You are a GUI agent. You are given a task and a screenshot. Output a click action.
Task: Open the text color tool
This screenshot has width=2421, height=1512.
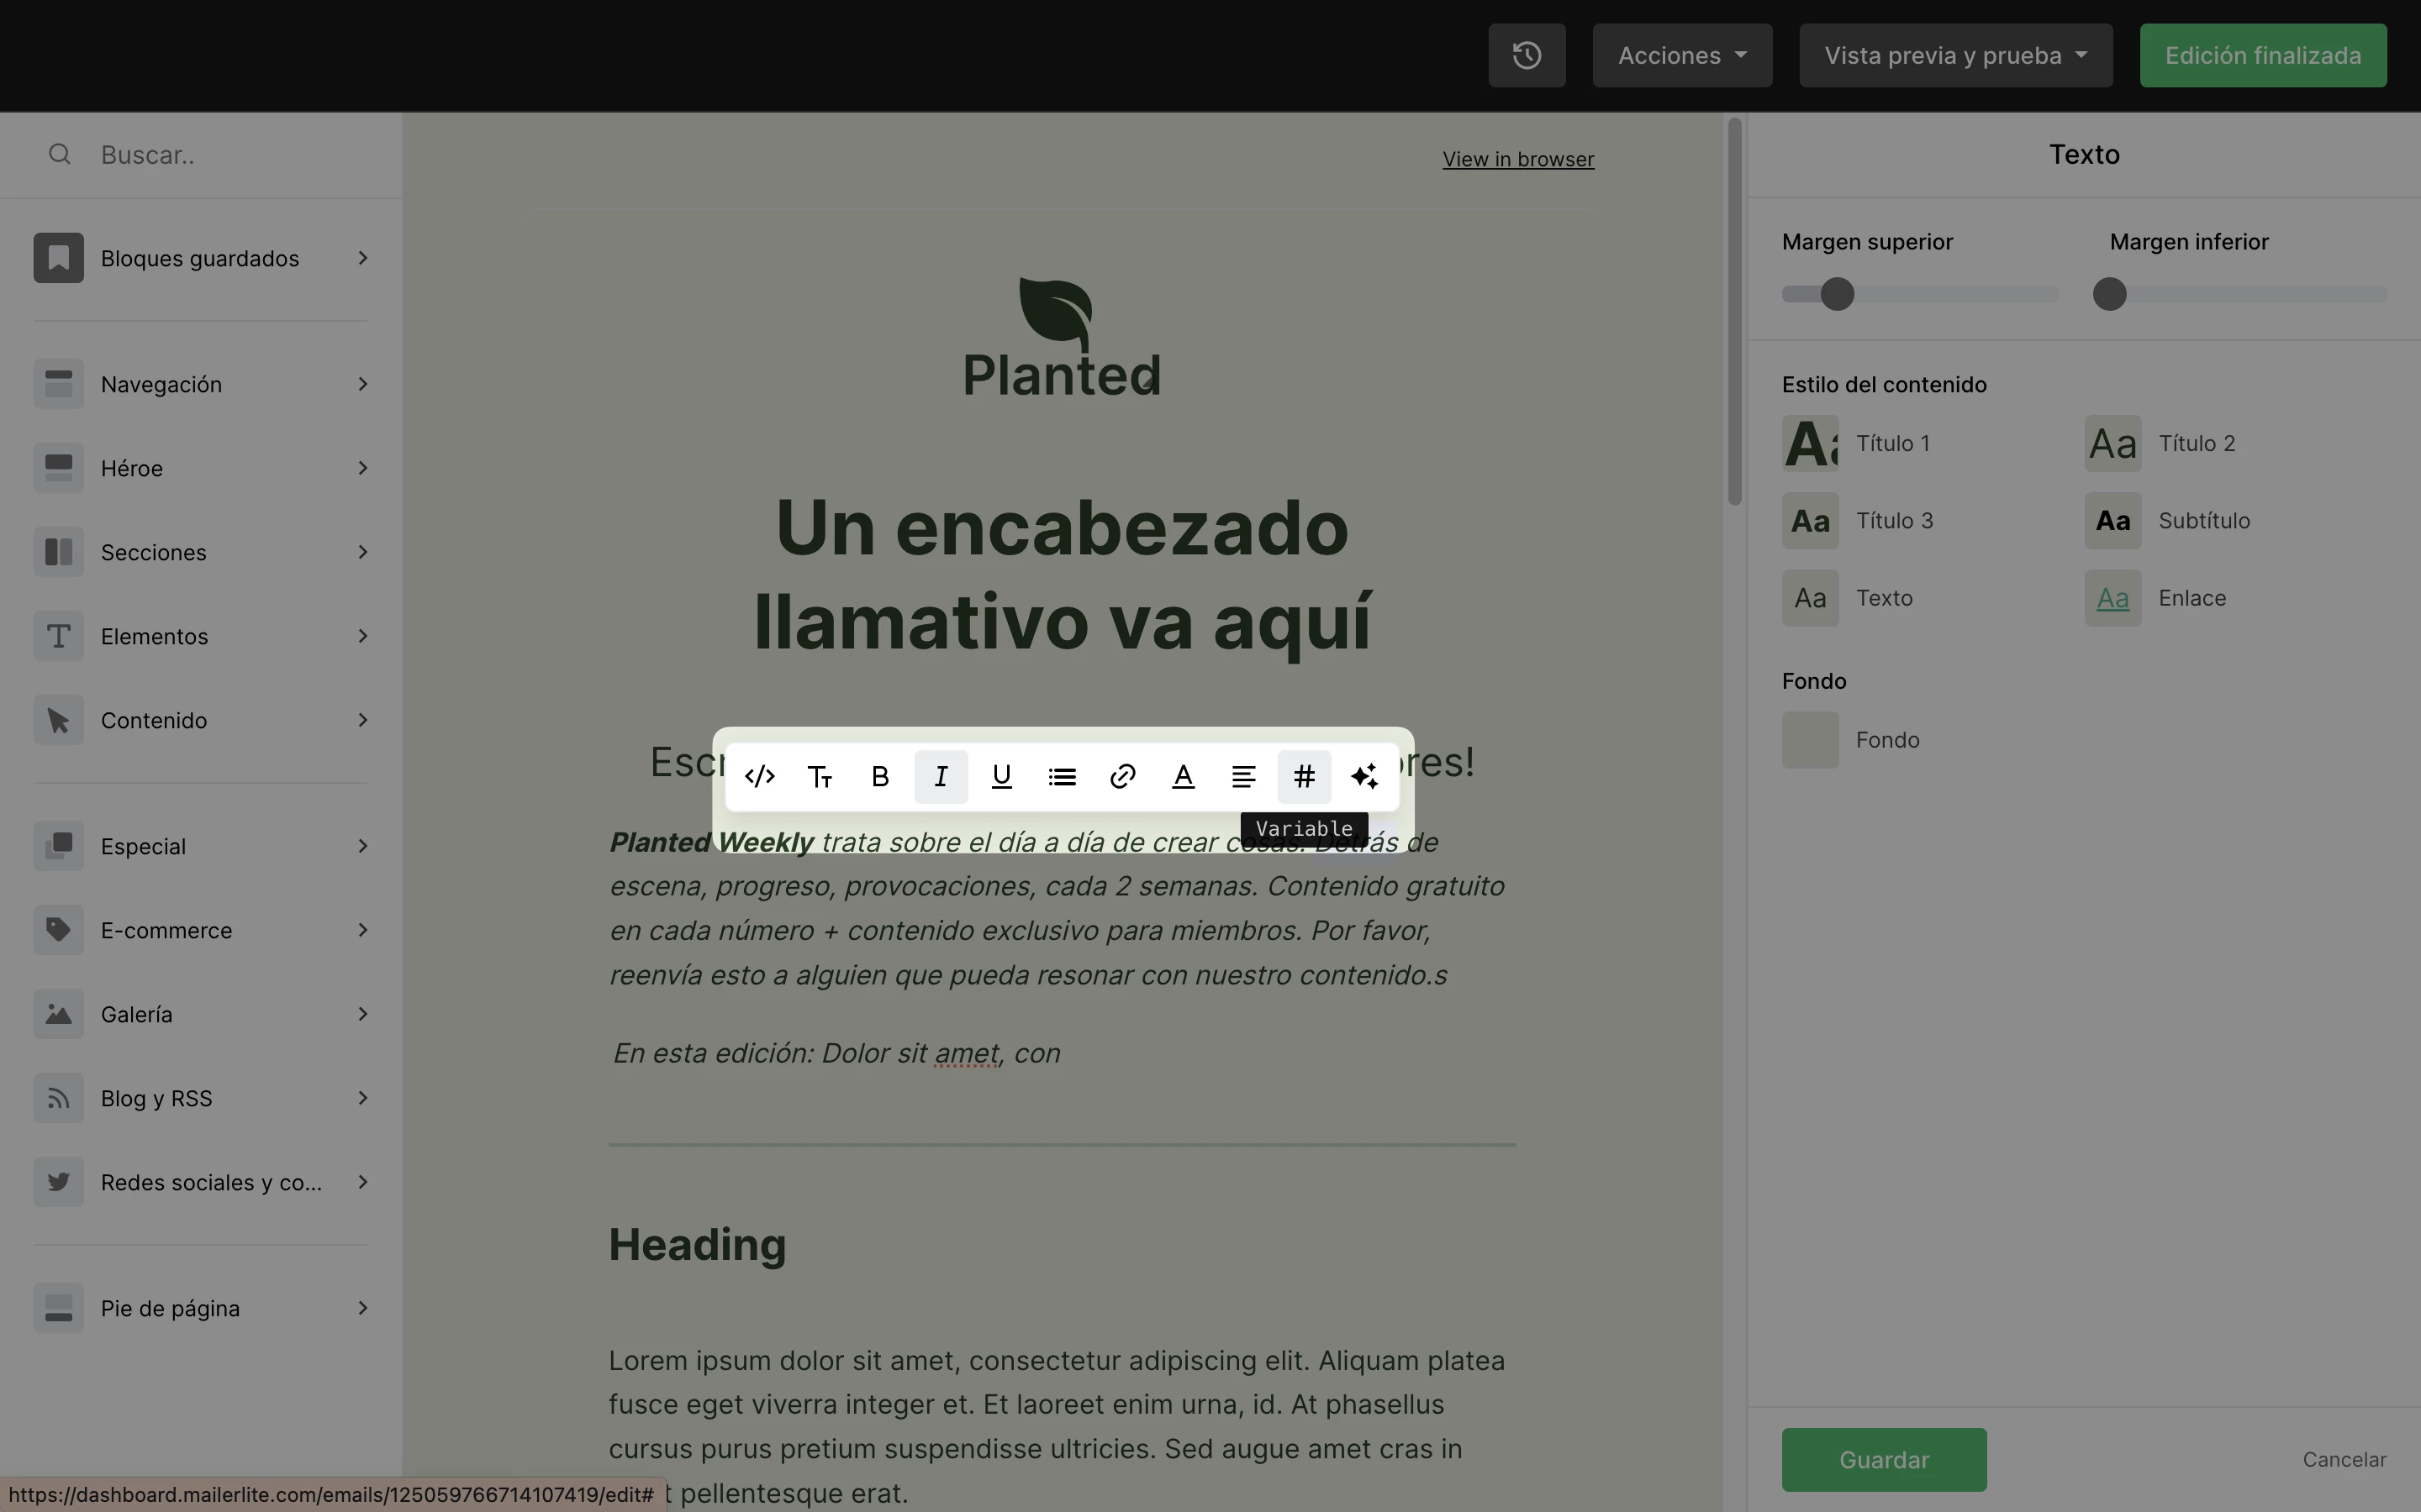[x=1184, y=776]
